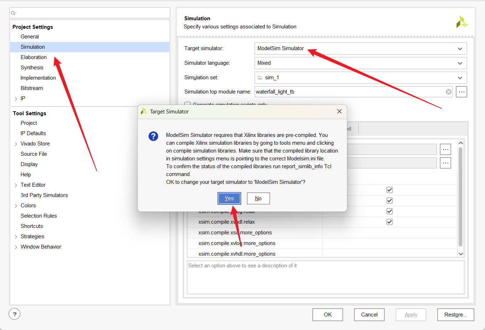485x330 pixels.
Task: Select xsim.compile.xvhdl.more_options row
Action: click(322, 254)
